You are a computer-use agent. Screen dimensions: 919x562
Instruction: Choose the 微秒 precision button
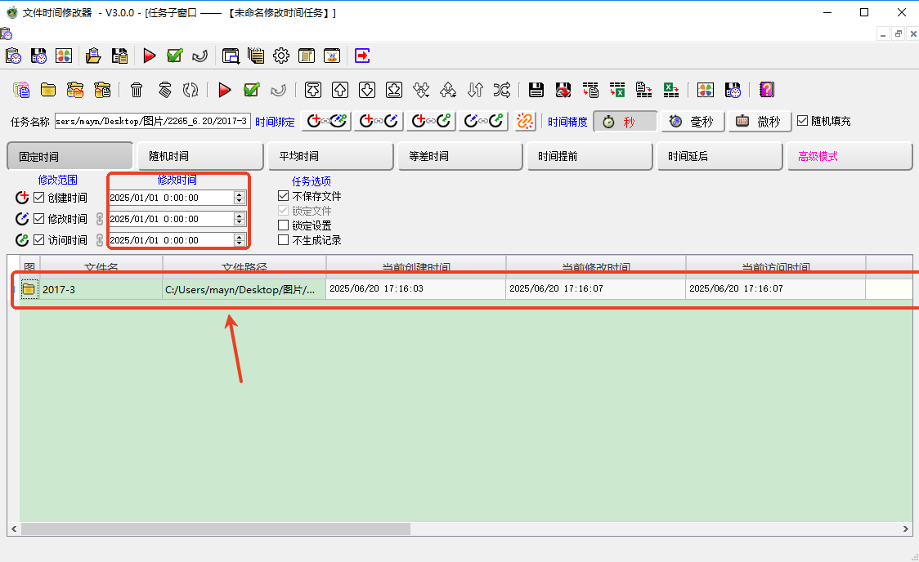coord(760,121)
